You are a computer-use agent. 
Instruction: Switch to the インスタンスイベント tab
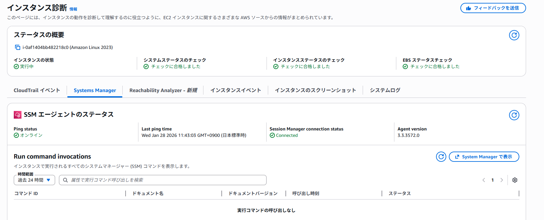pyautogui.click(x=235, y=90)
